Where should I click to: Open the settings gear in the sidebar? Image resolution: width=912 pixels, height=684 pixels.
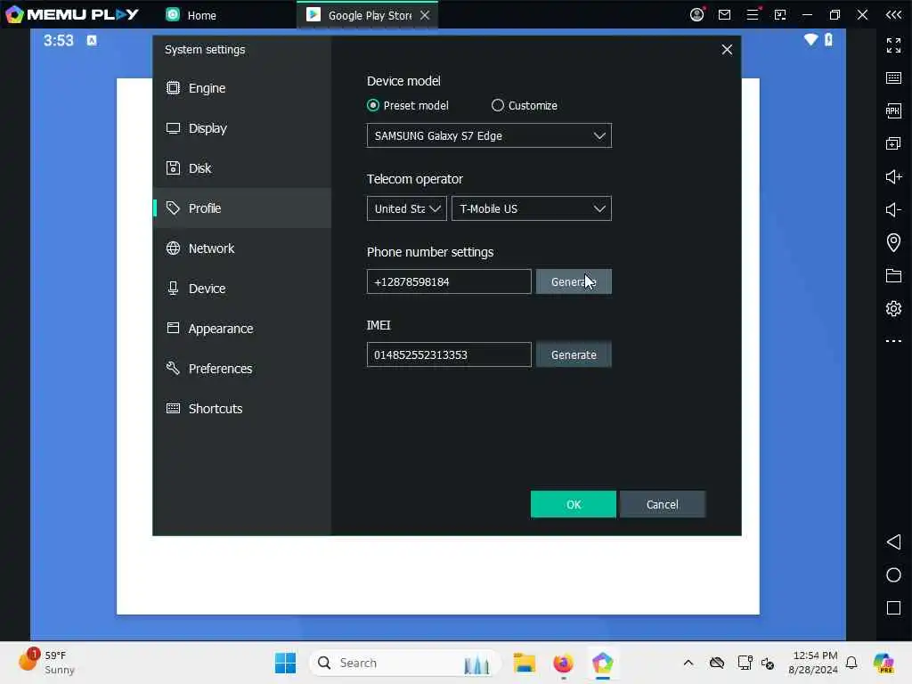click(893, 308)
